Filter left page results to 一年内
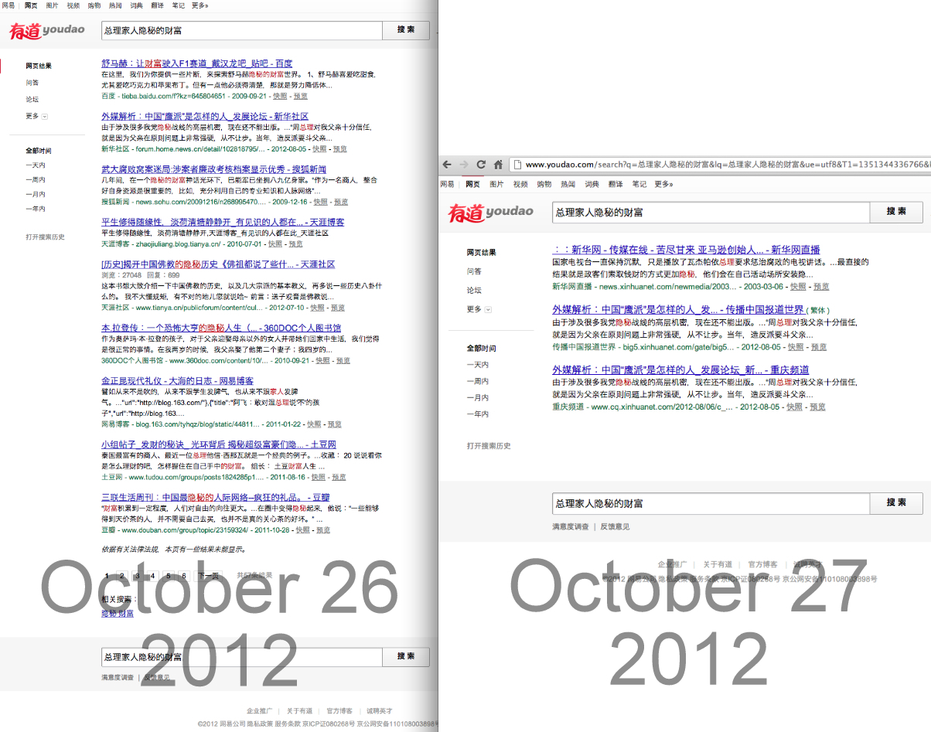This screenshot has height=732, width=931. (35, 209)
